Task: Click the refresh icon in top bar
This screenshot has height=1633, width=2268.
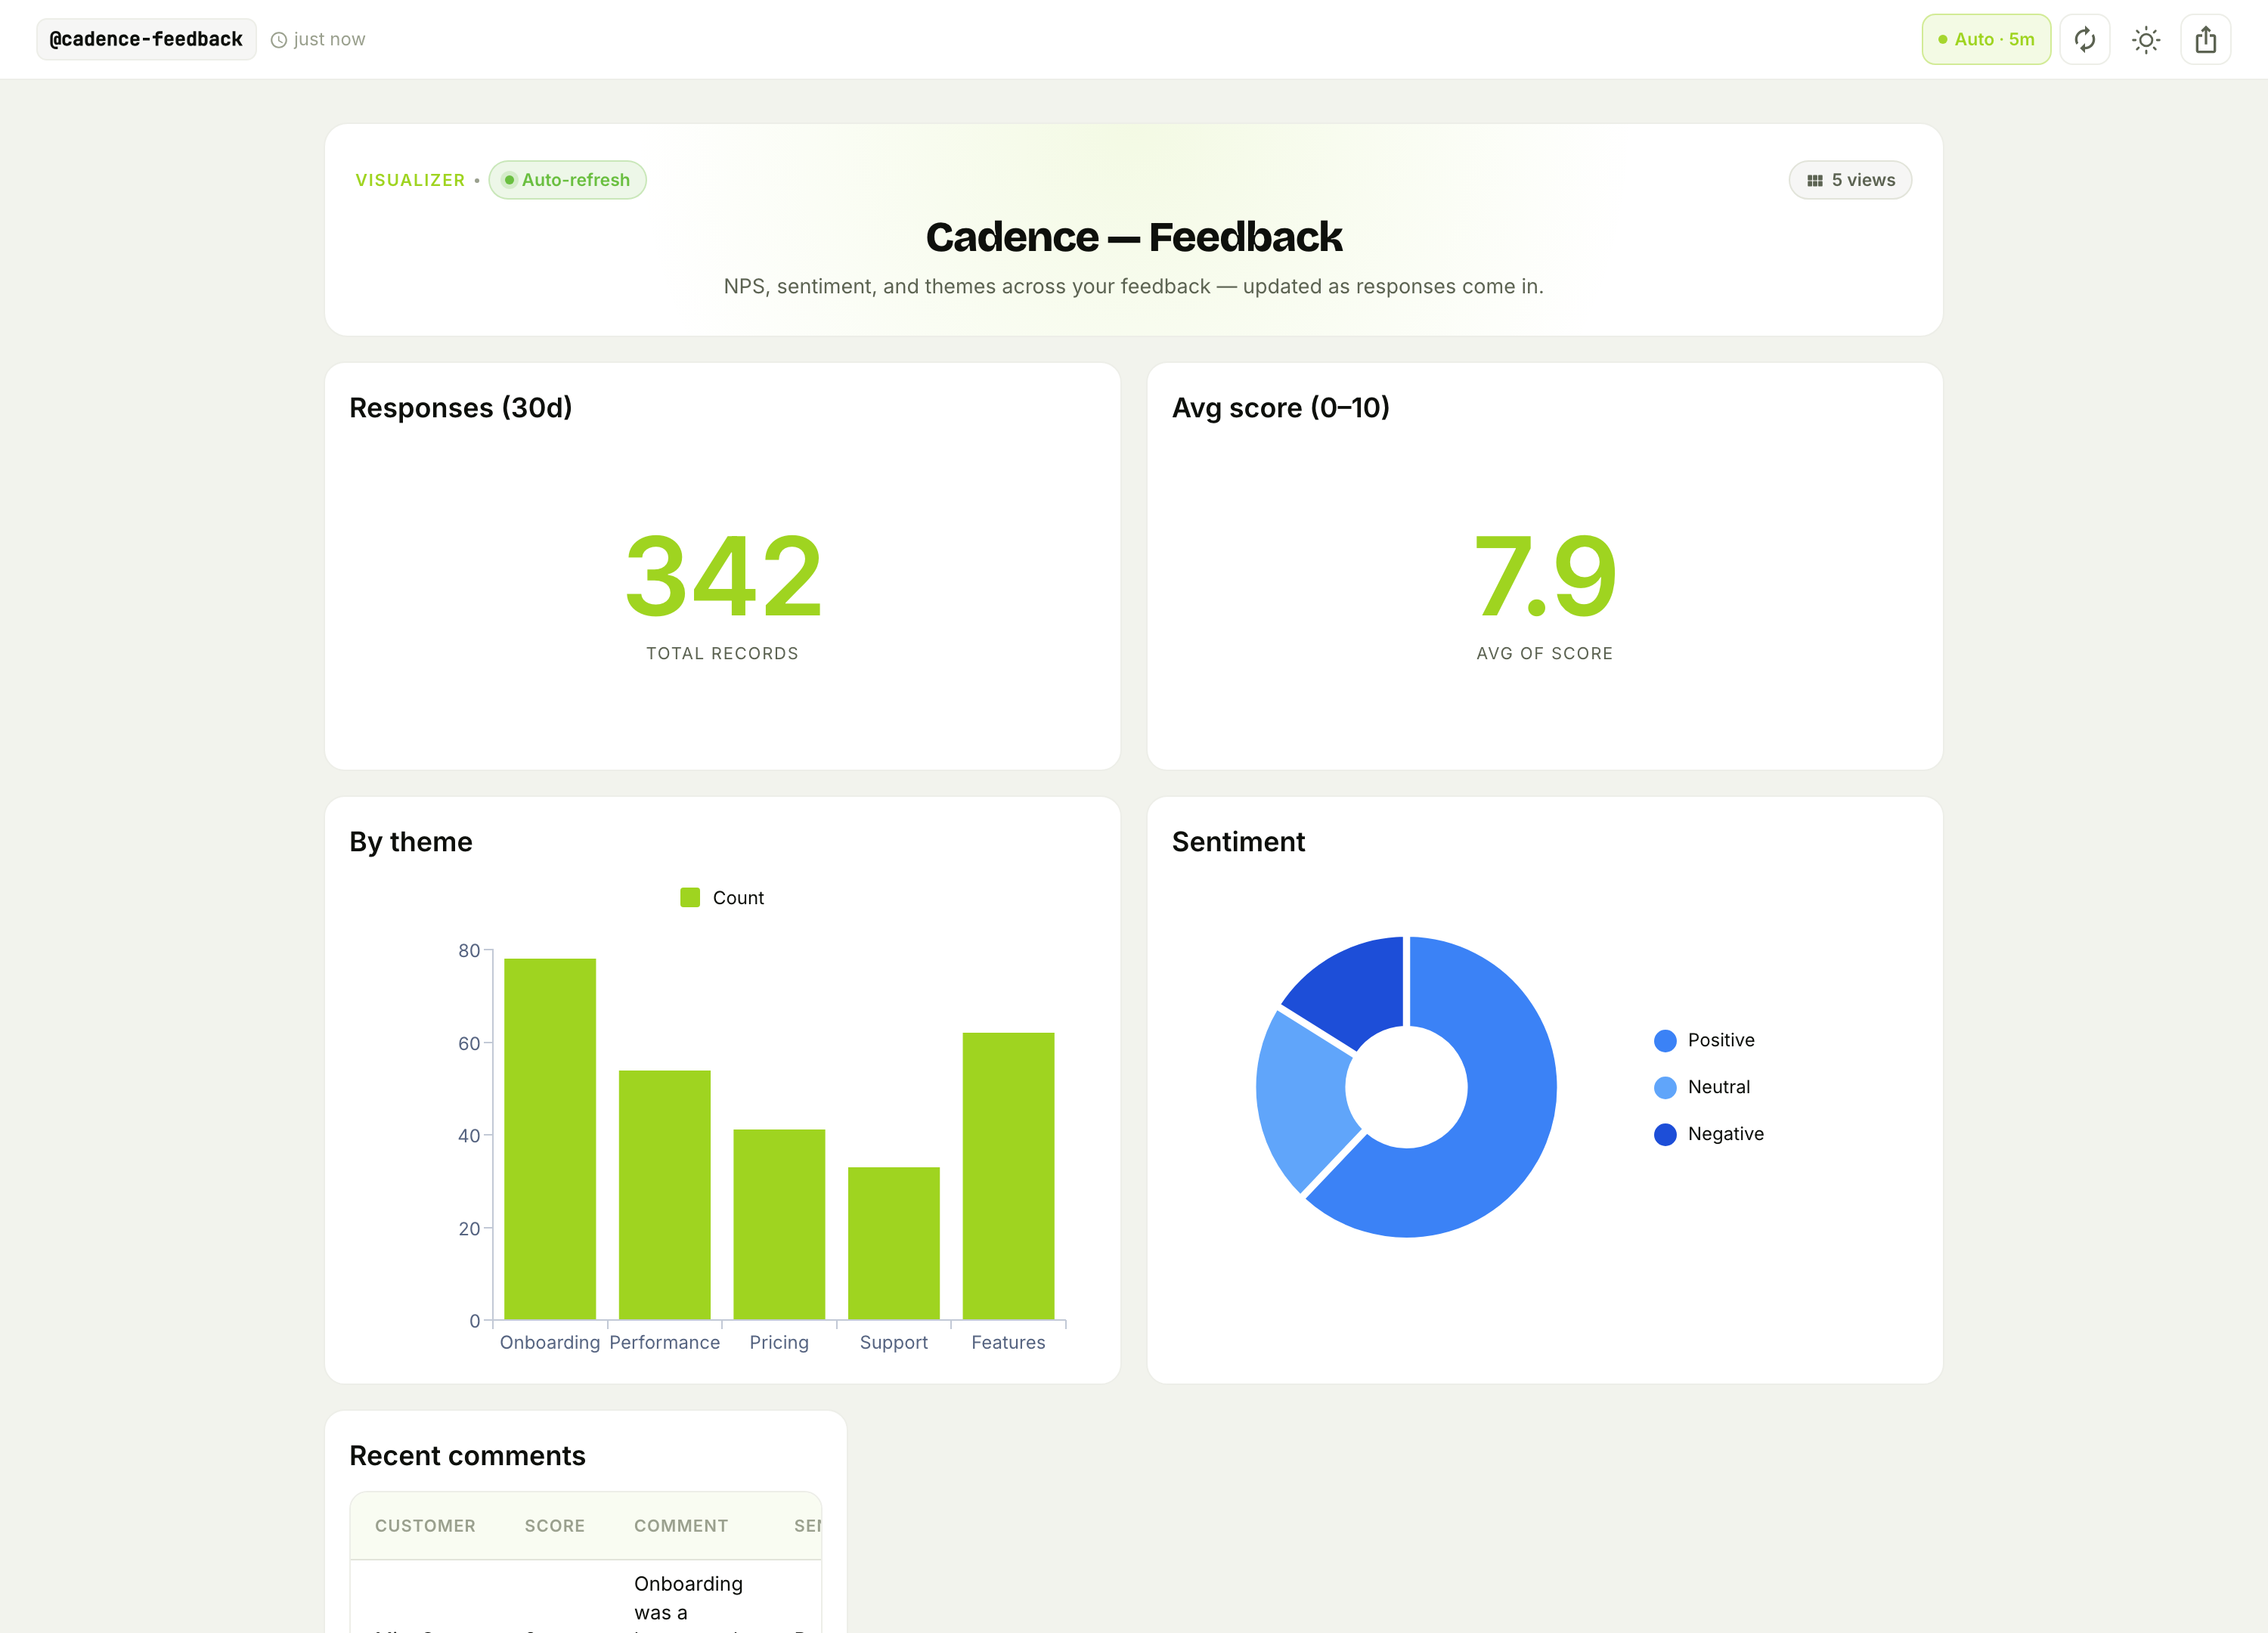Action: 2084,40
